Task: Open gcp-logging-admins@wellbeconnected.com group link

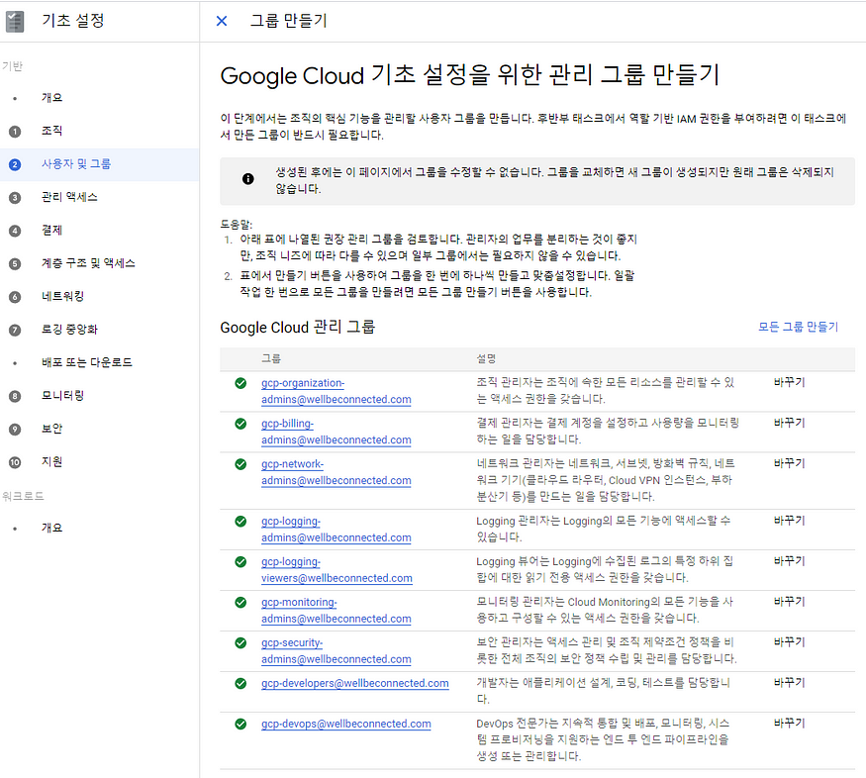Action: (x=336, y=529)
